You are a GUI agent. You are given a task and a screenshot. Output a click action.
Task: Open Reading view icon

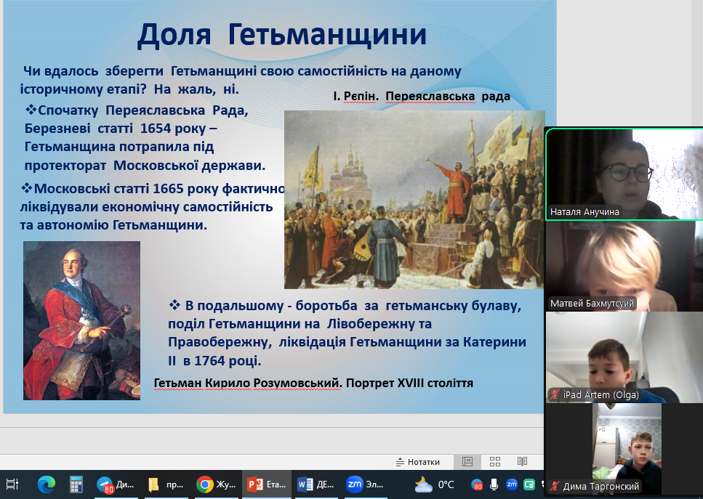tap(522, 461)
